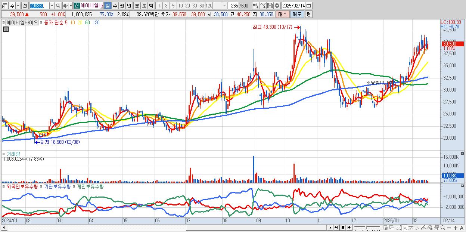Click the add line indicator icon

click(x=263, y=6)
